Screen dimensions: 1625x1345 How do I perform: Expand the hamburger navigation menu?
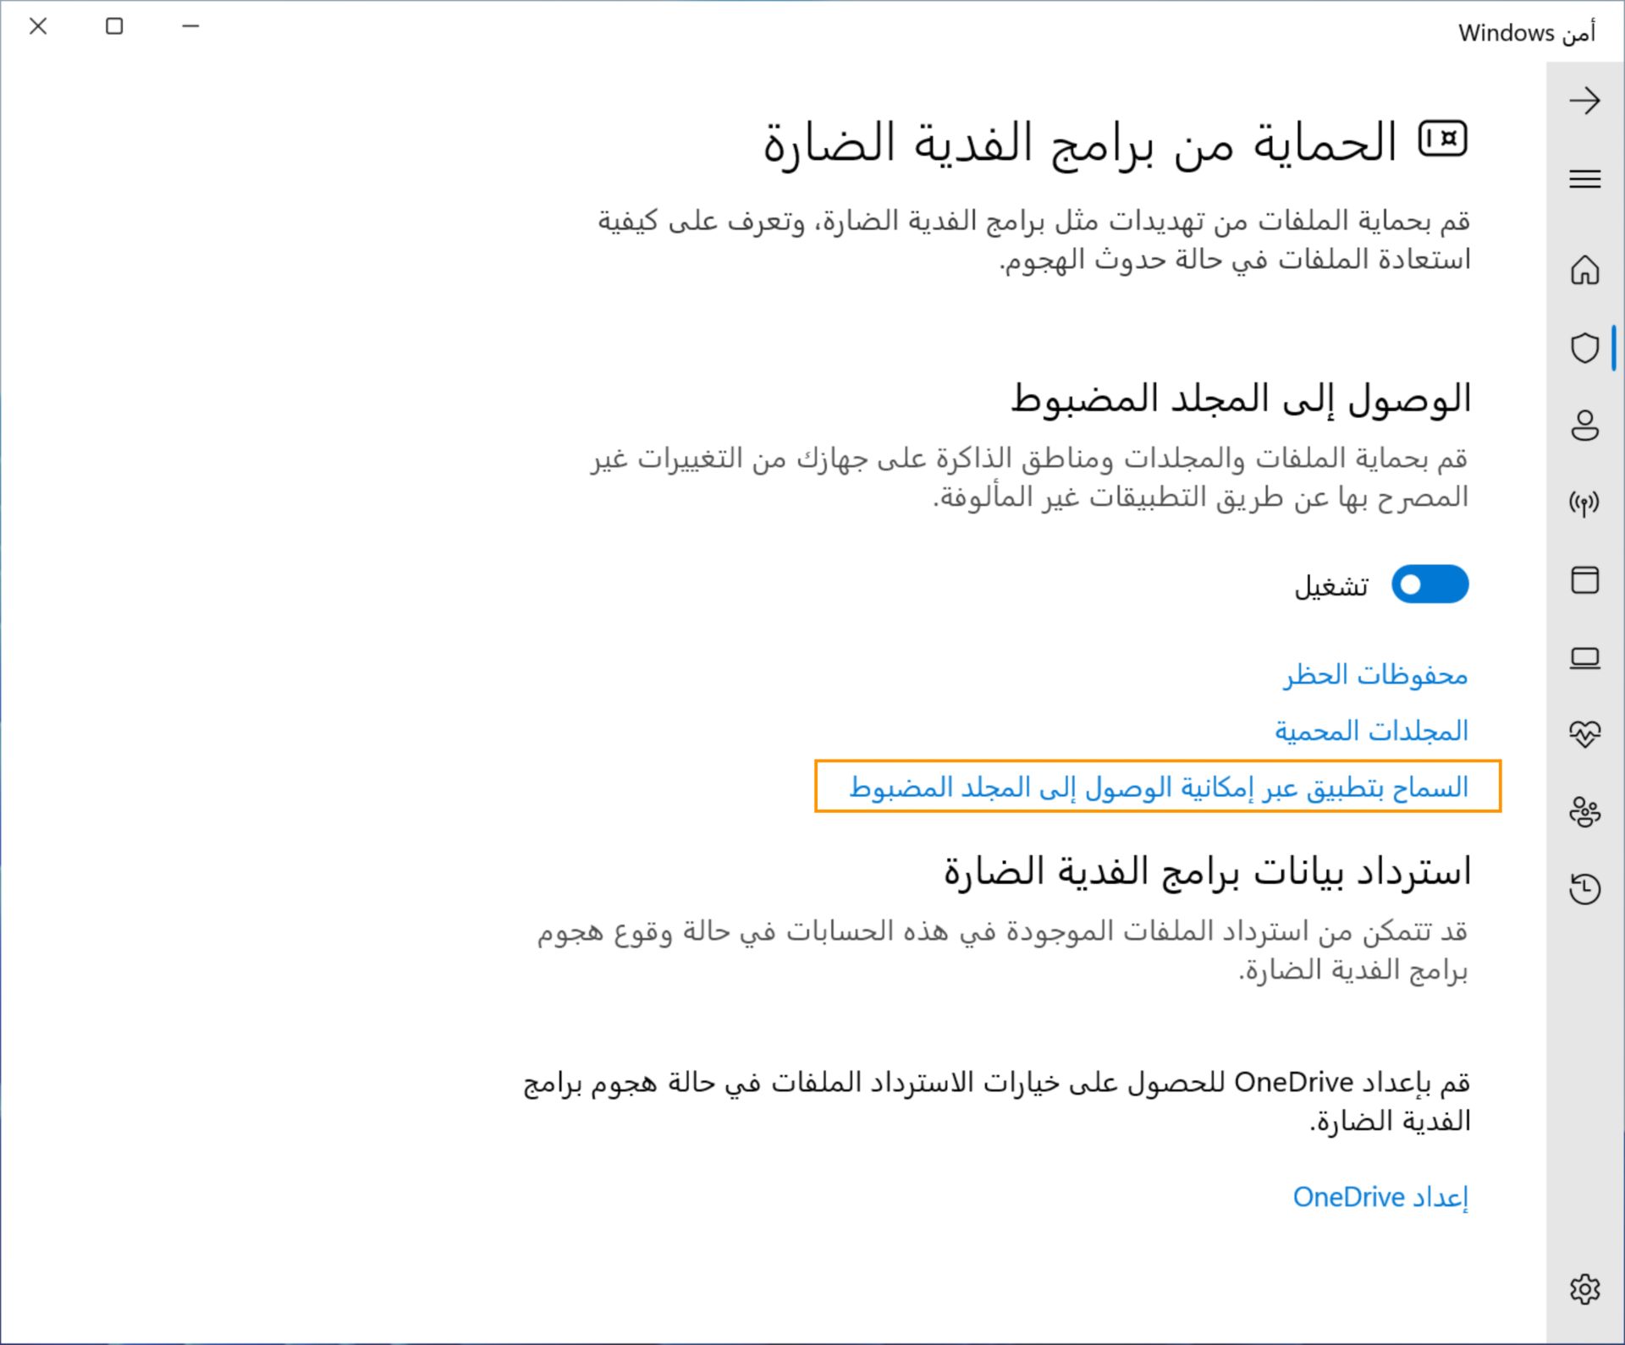[x=1584, y=179]
